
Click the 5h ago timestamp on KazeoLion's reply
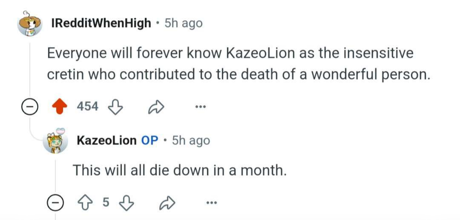[191, 141]
